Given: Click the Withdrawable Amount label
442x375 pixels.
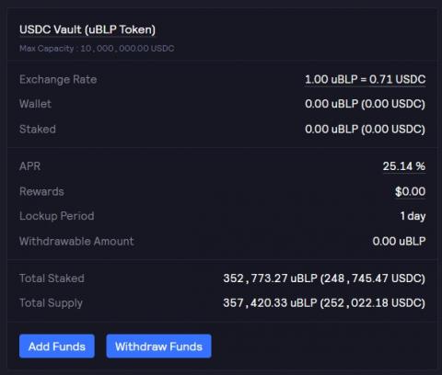Looking at the screenshot, I should (76, 241).
